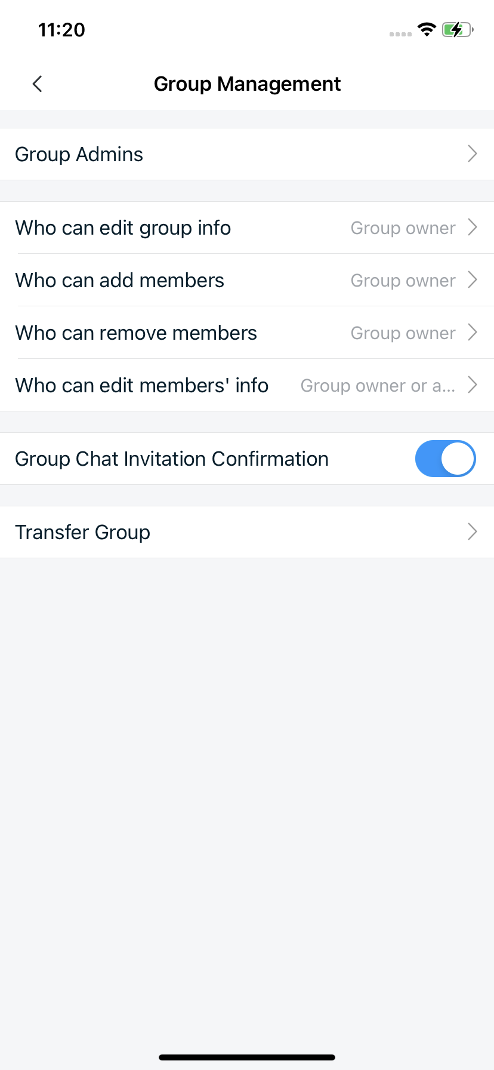Tap Who can edit members' info label
The height and width of the screenshot is (1070, 494).
(141, 385)
